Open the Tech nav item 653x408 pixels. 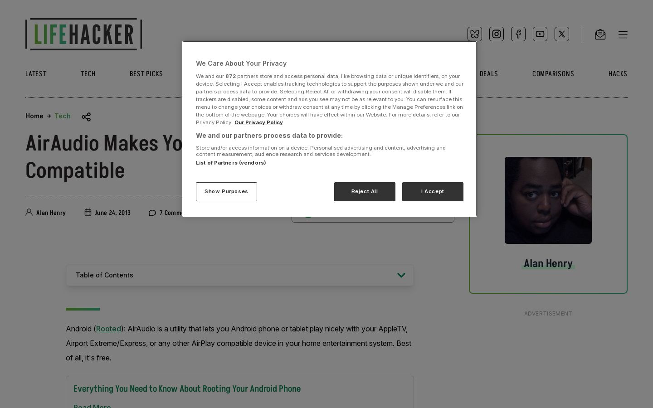pos(88,74)
